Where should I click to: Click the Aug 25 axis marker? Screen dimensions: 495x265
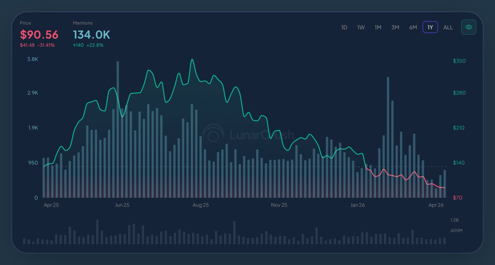click(x=200, y=205)
